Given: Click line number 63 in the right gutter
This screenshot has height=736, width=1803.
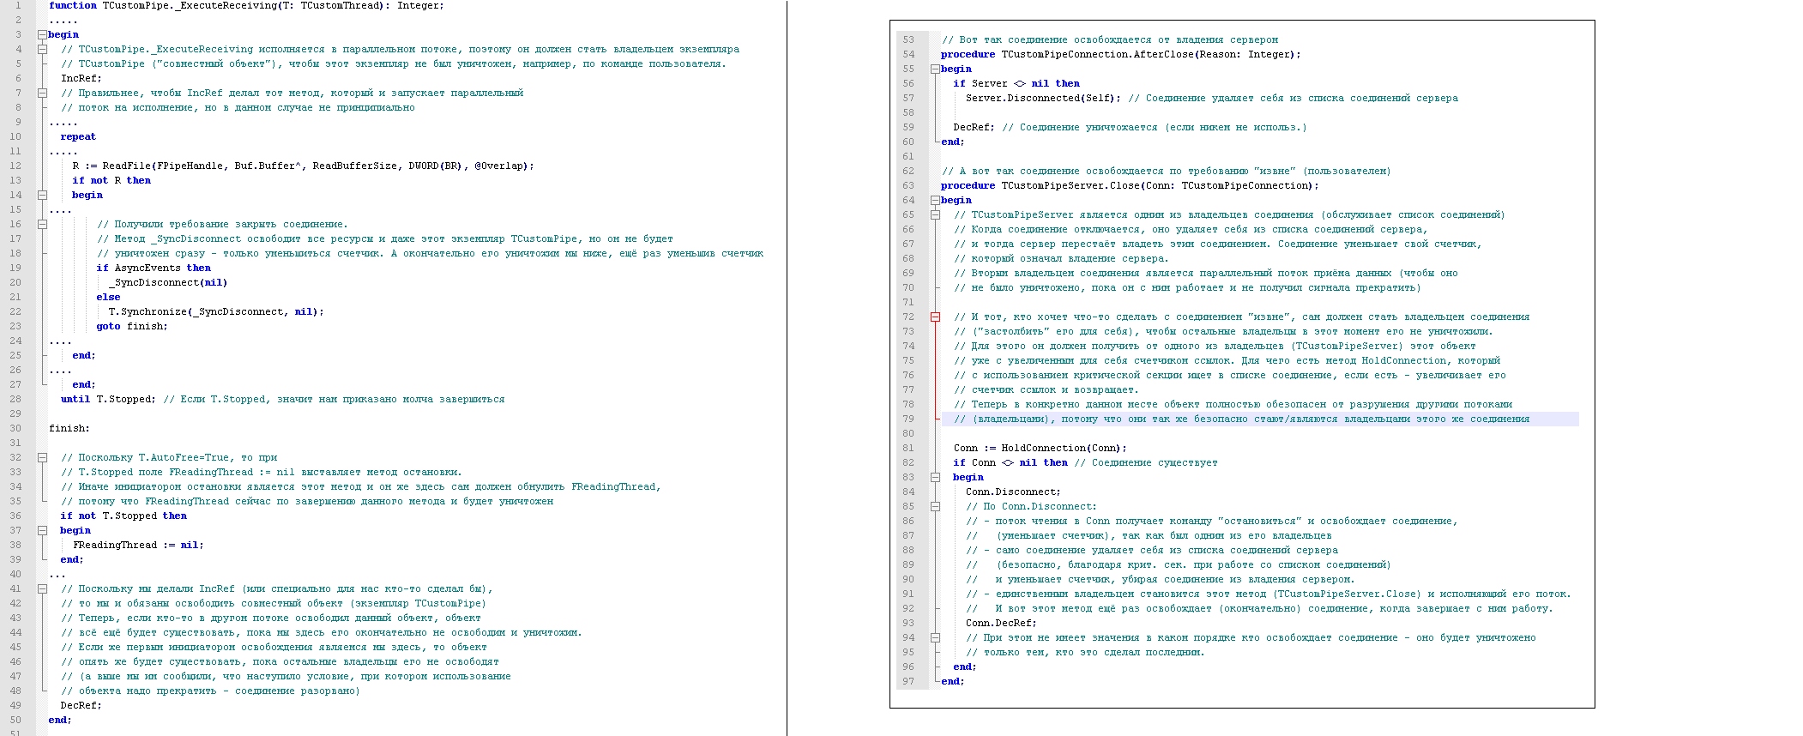Looking at the screenshot, I should point(908,186).
